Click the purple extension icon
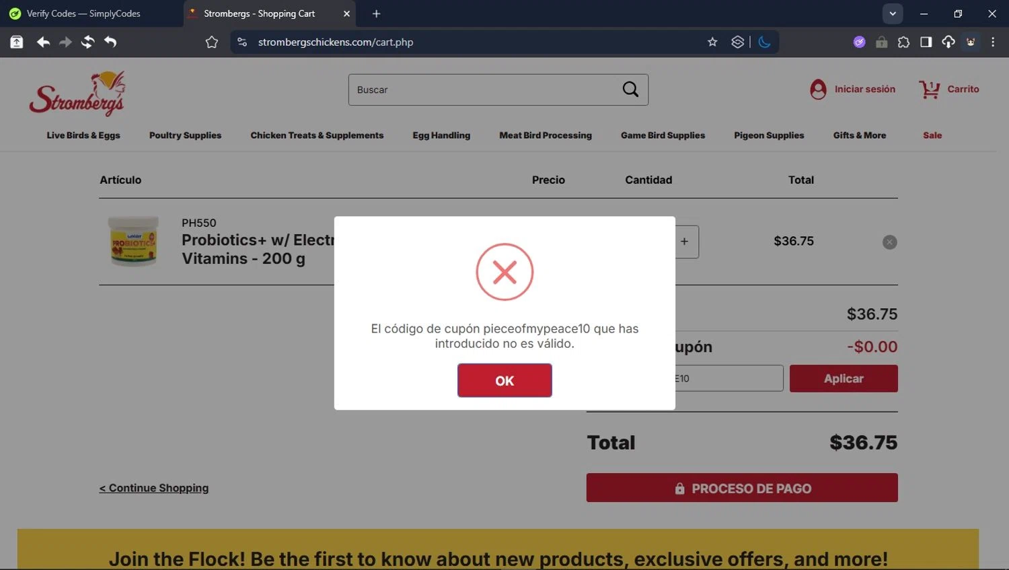 pos(859,42)
